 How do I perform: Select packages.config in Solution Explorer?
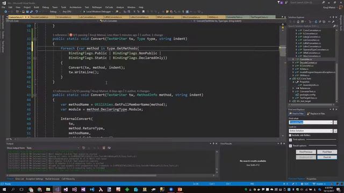point(307,95)
